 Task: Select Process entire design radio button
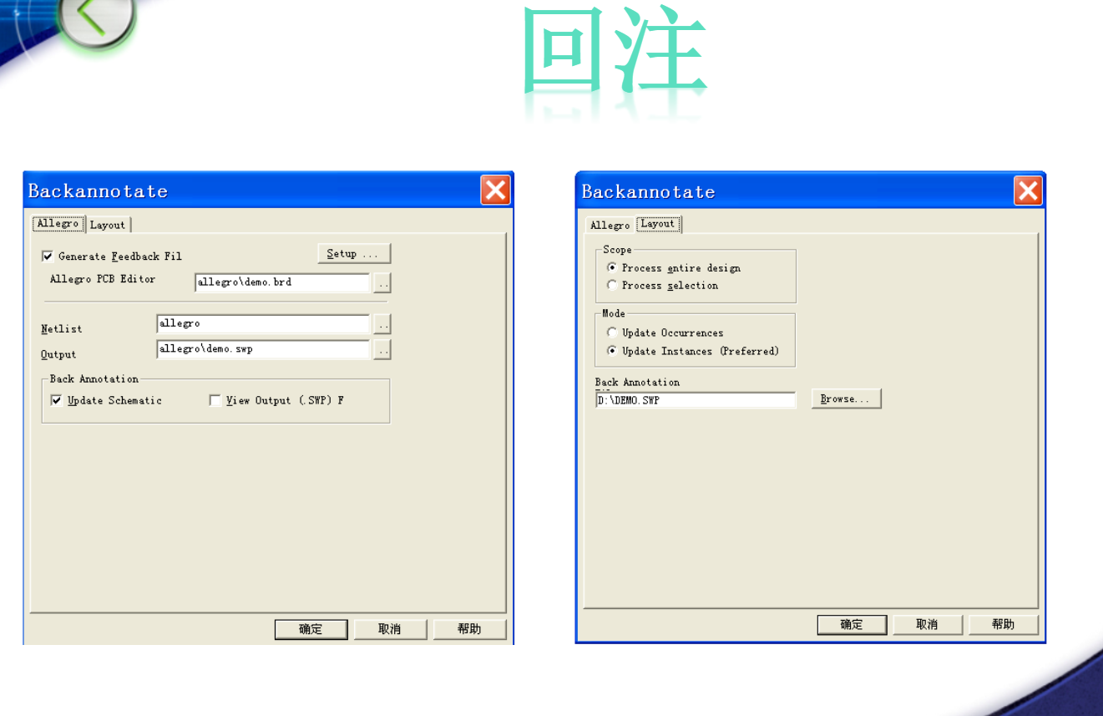[612, 268]
